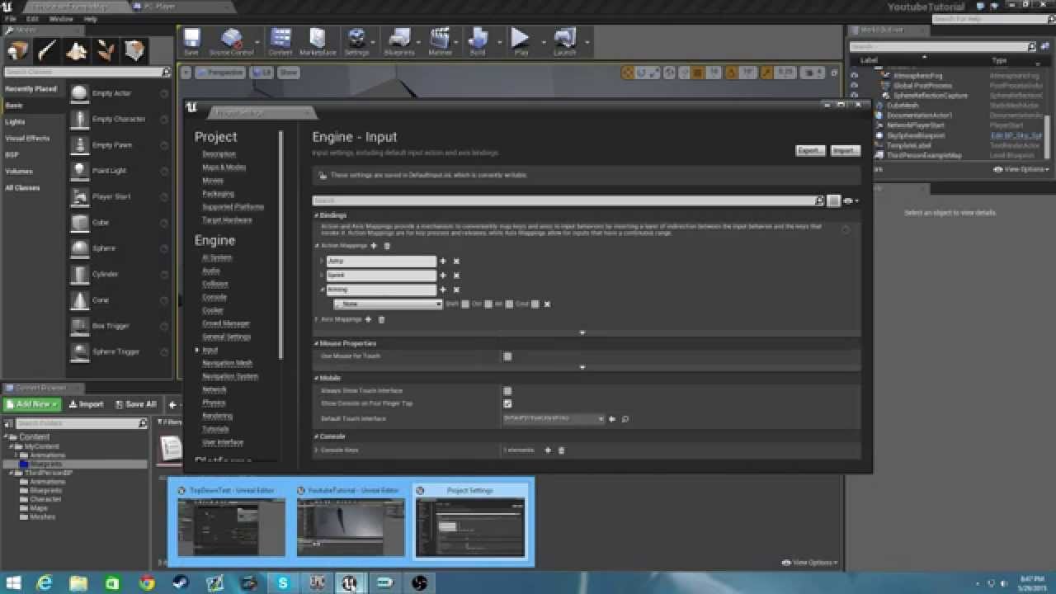Screen dimensions: 1056x594
Task: Open the Edit menu
Action: [32, 18]
